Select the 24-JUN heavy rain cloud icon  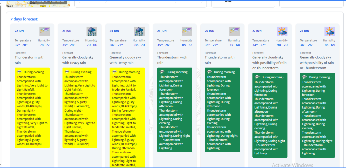pos(140,31)
